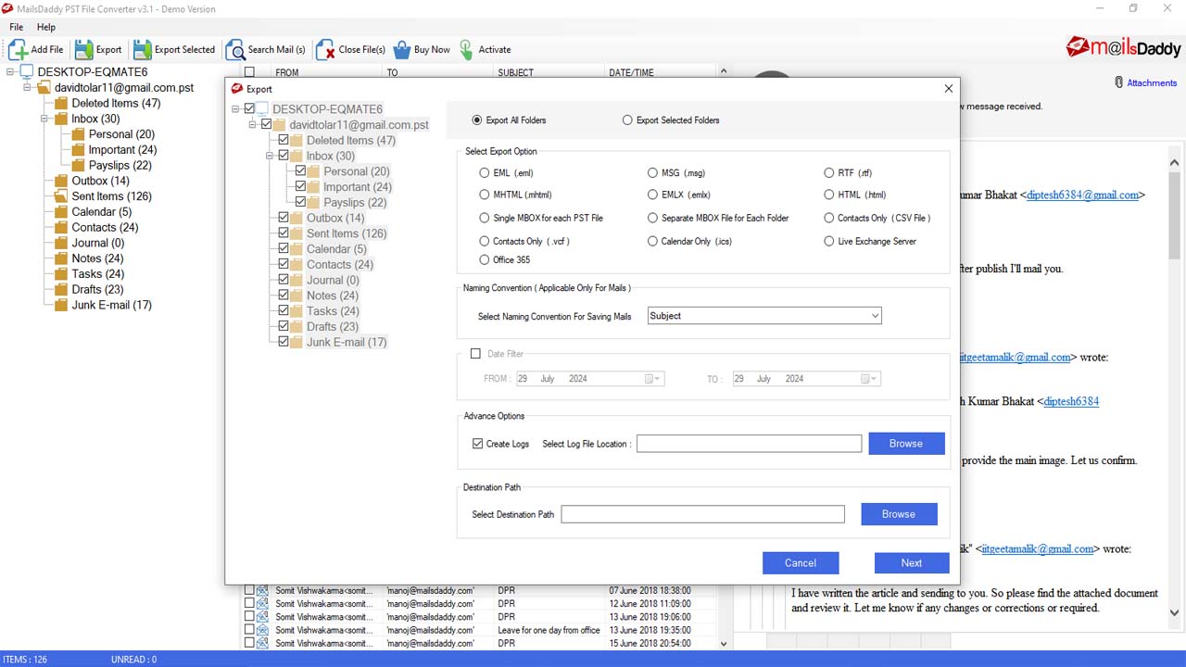Click the Attachments link
Image resolution: width=1186 pixels, height=667 pixels.
(1152, 83)
